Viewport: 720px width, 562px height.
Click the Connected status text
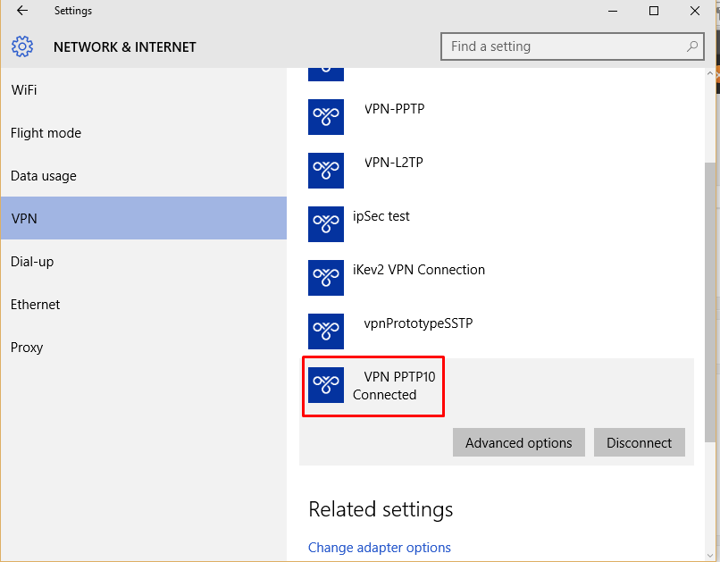click(384, 395)
